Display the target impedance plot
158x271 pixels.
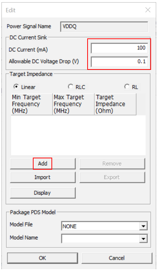[43, 193]
